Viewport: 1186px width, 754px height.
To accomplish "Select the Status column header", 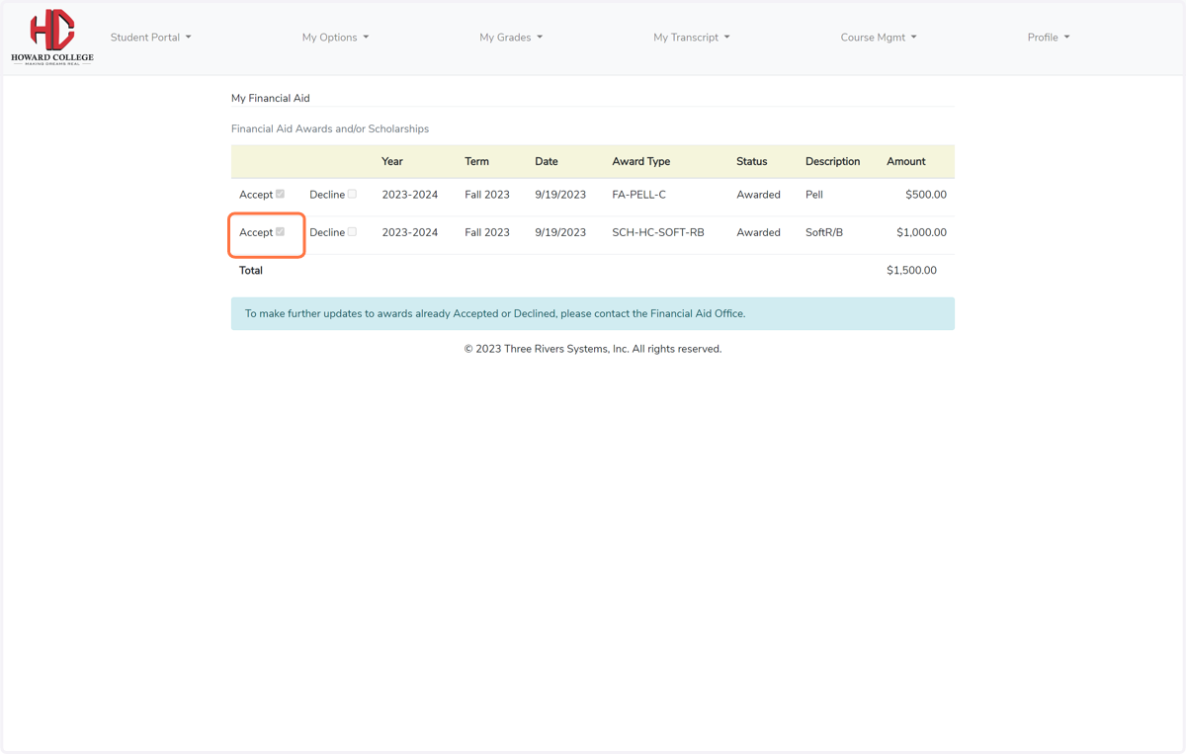I will (x=751, y=161).
